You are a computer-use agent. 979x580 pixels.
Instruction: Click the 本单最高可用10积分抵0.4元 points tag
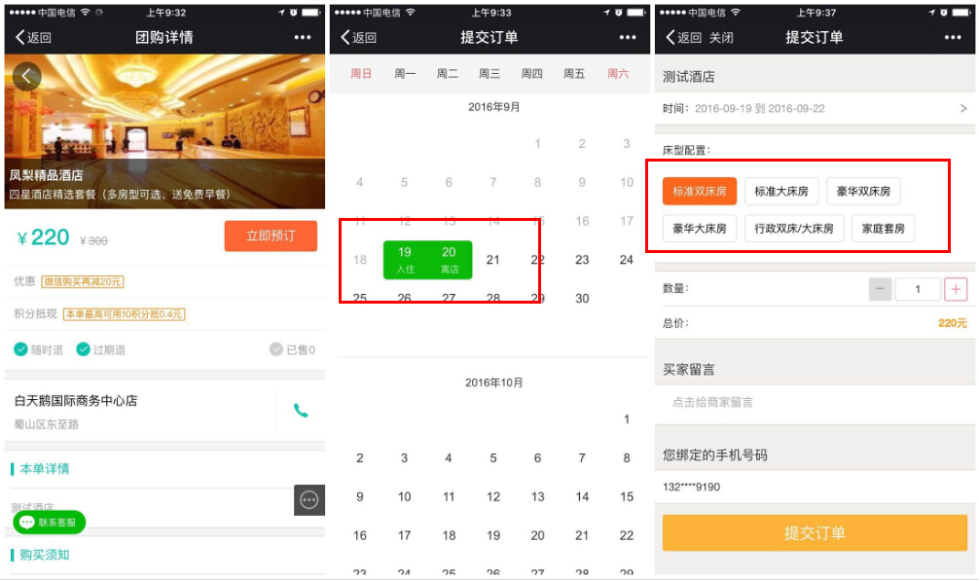coord(125,314)
